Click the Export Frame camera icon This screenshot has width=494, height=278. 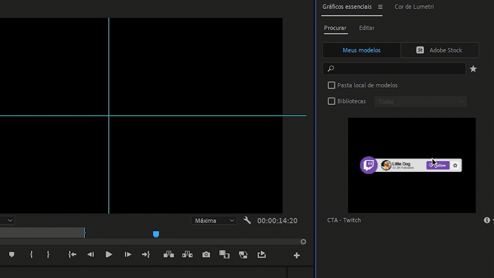coord(206,255)
